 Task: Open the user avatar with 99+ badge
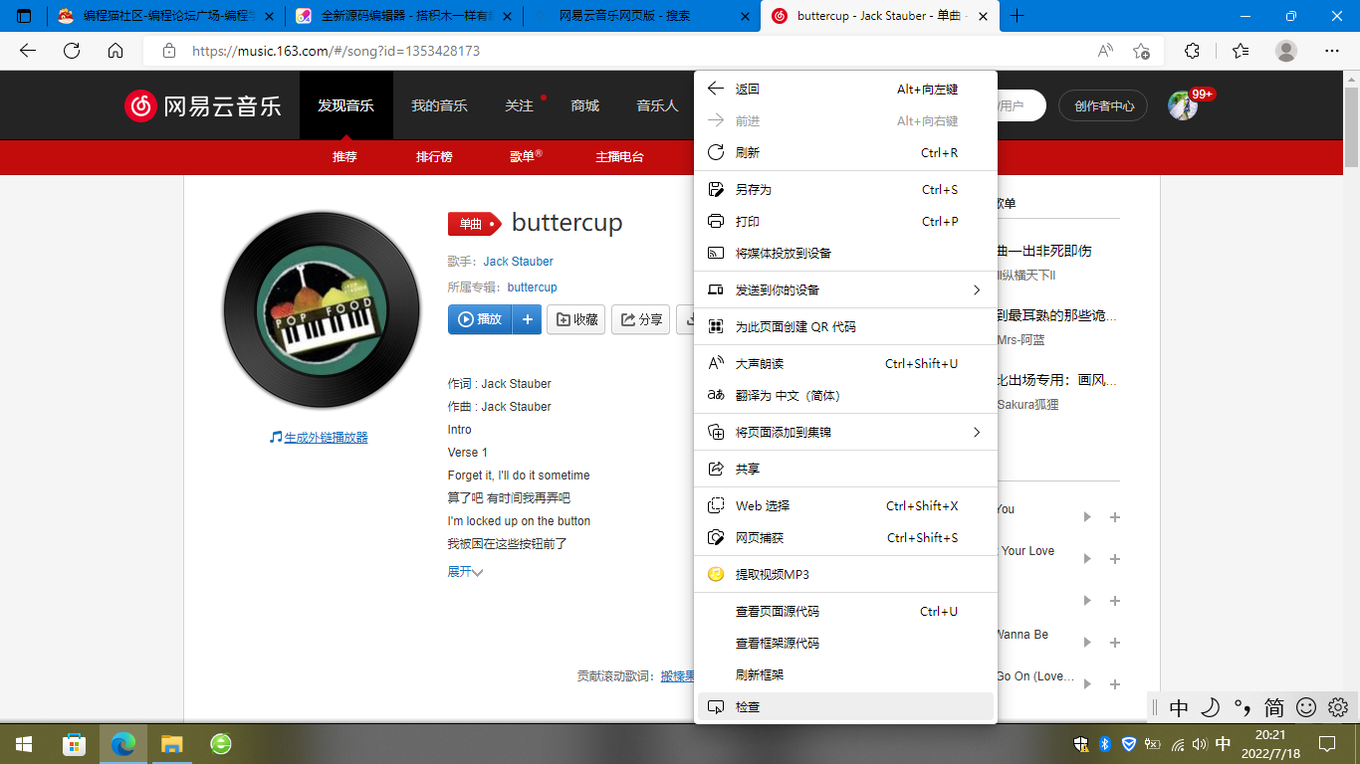1183,105
